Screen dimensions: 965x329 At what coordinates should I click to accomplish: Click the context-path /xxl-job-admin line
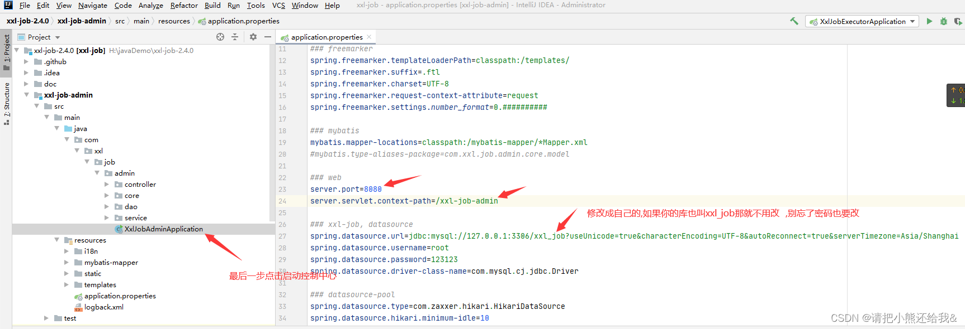[x=404, y=201]
